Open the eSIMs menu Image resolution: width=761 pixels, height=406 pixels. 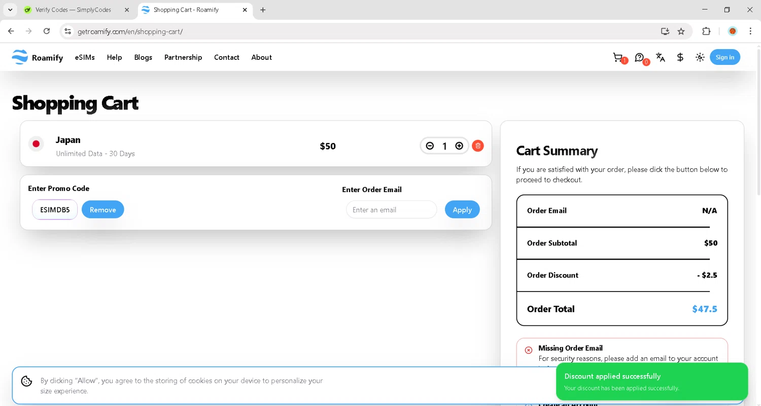(85, 57)
